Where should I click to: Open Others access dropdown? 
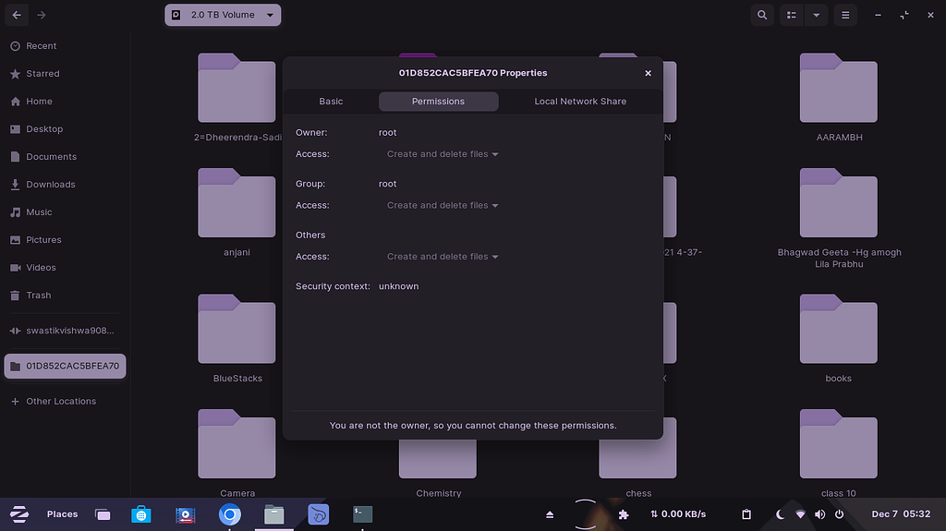[443, 257]
